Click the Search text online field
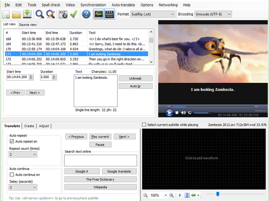 coord(101,161)
